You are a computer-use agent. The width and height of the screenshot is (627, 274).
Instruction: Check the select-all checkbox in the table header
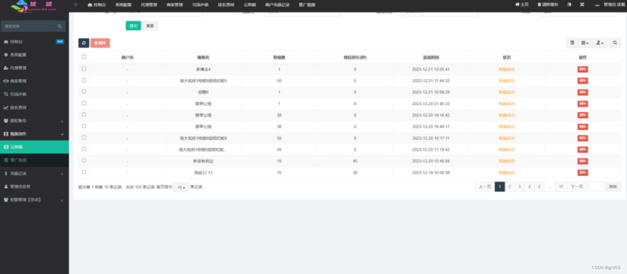click(x=84, y=57)
